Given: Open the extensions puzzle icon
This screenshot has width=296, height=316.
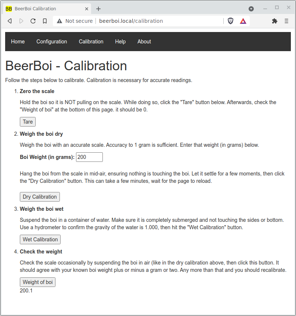Looking at the screenshot, I should click(275, 21).
